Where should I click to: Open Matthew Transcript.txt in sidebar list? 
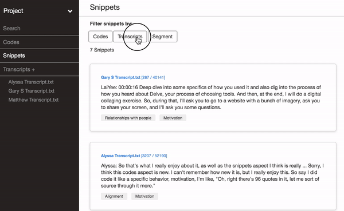33,100
